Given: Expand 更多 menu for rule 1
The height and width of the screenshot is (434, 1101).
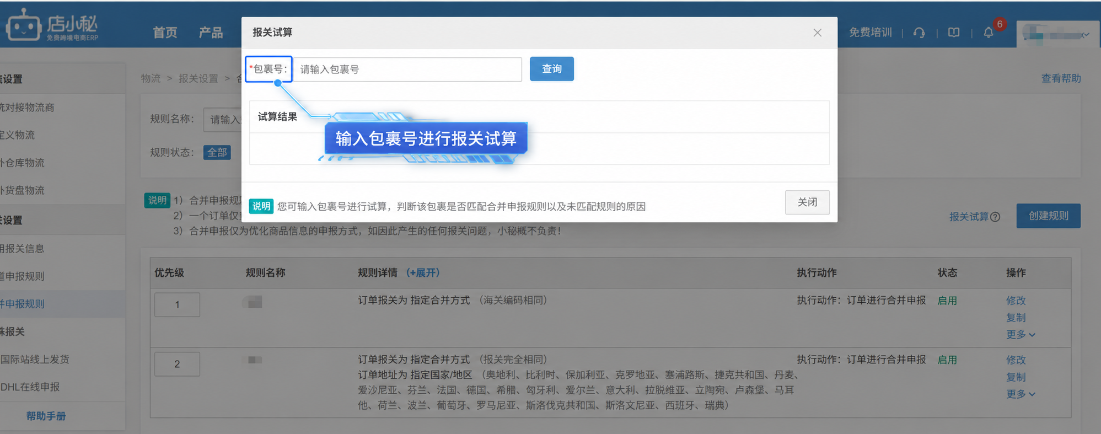Looking at the screenshot, I should (1021, 334).
